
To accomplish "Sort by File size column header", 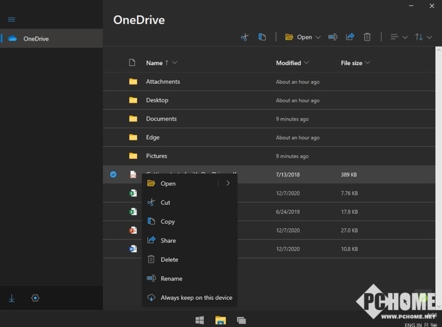I will (352, 63).
